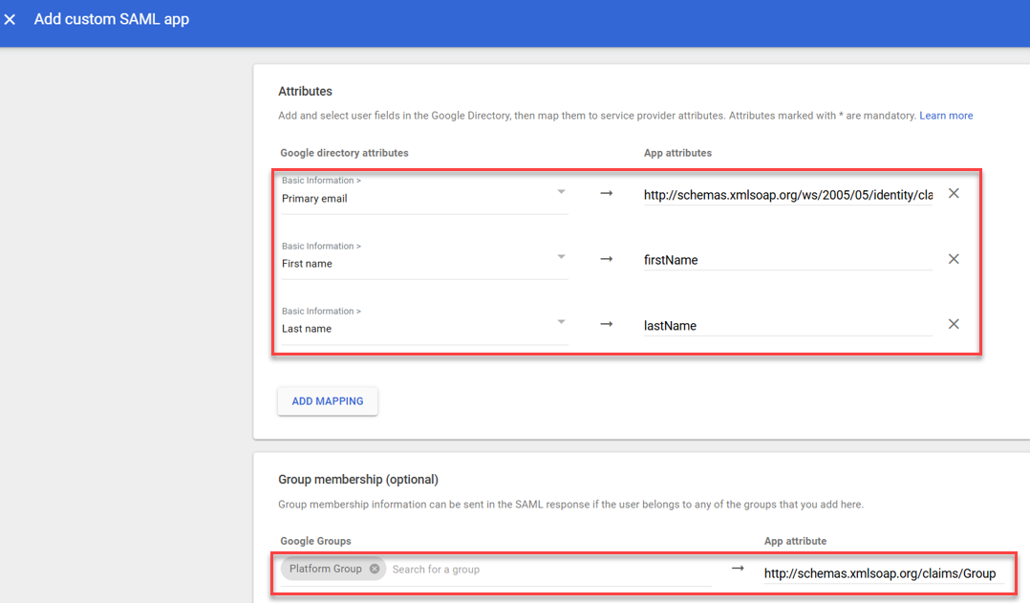Open the Last name directory attribute dropdown
Viewport: 1030px width, 603px height.
coord(561,322)
